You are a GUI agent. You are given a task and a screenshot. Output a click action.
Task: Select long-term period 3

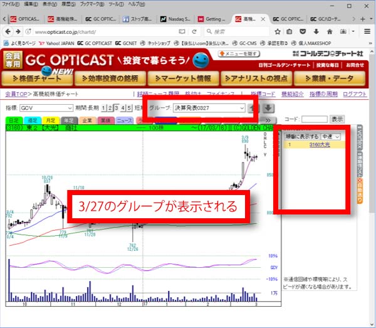point(116,108)
